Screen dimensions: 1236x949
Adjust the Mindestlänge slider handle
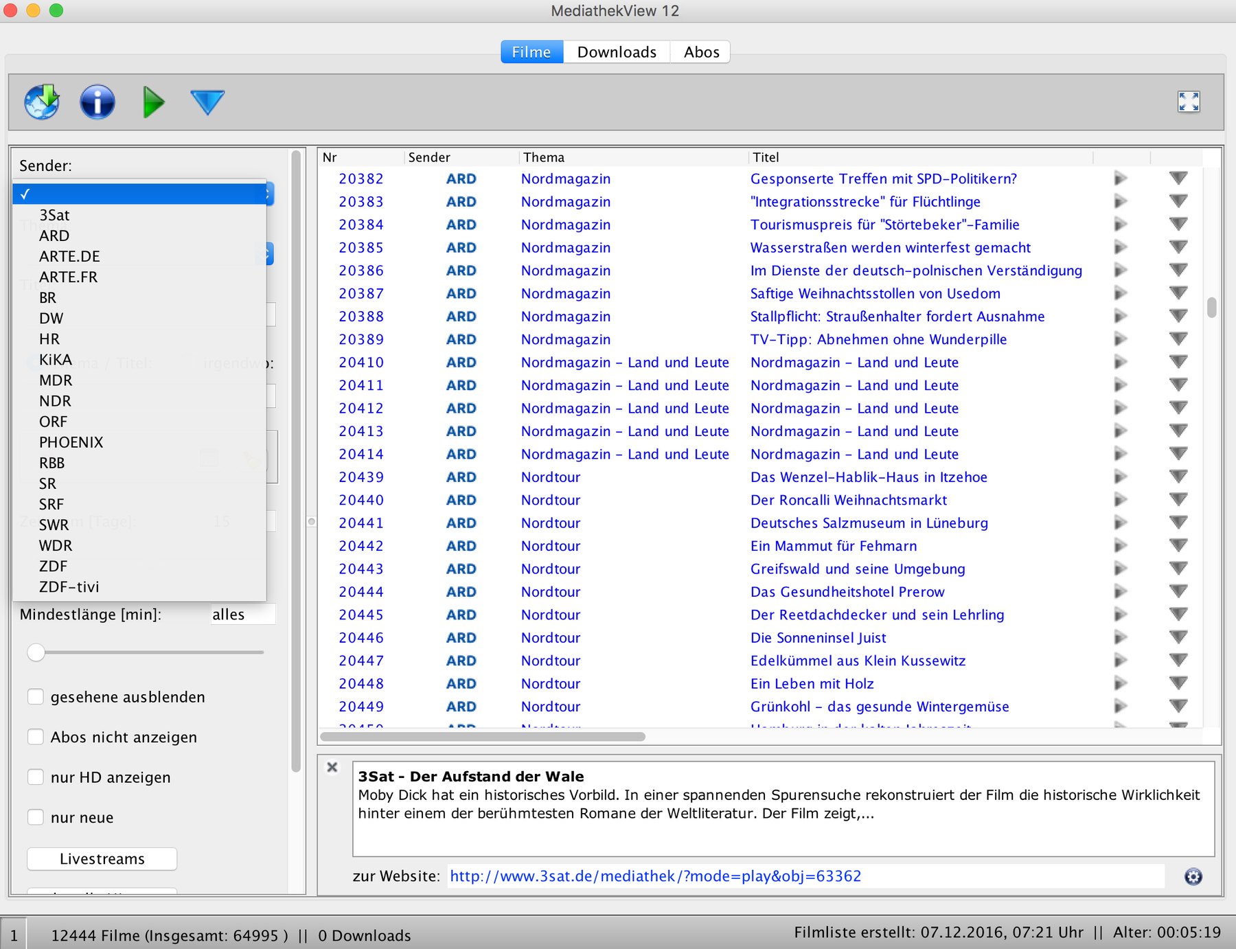[x=36, y=652]
